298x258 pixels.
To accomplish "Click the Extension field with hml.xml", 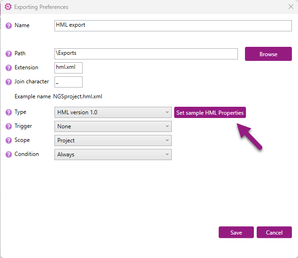I will [x=69, y=68].
